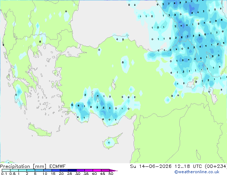The width and height of the screenshot is (227, 175).
Task: Select the '15' legend scale label
Action: [53, 174]
